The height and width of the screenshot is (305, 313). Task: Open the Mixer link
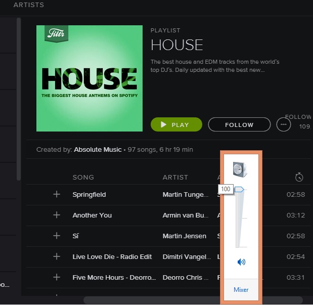[x=241, y=290]
